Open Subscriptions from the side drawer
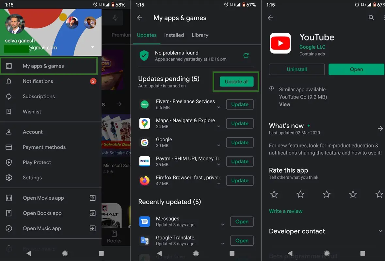Screen dimensions: 385x261 (51, 96)
